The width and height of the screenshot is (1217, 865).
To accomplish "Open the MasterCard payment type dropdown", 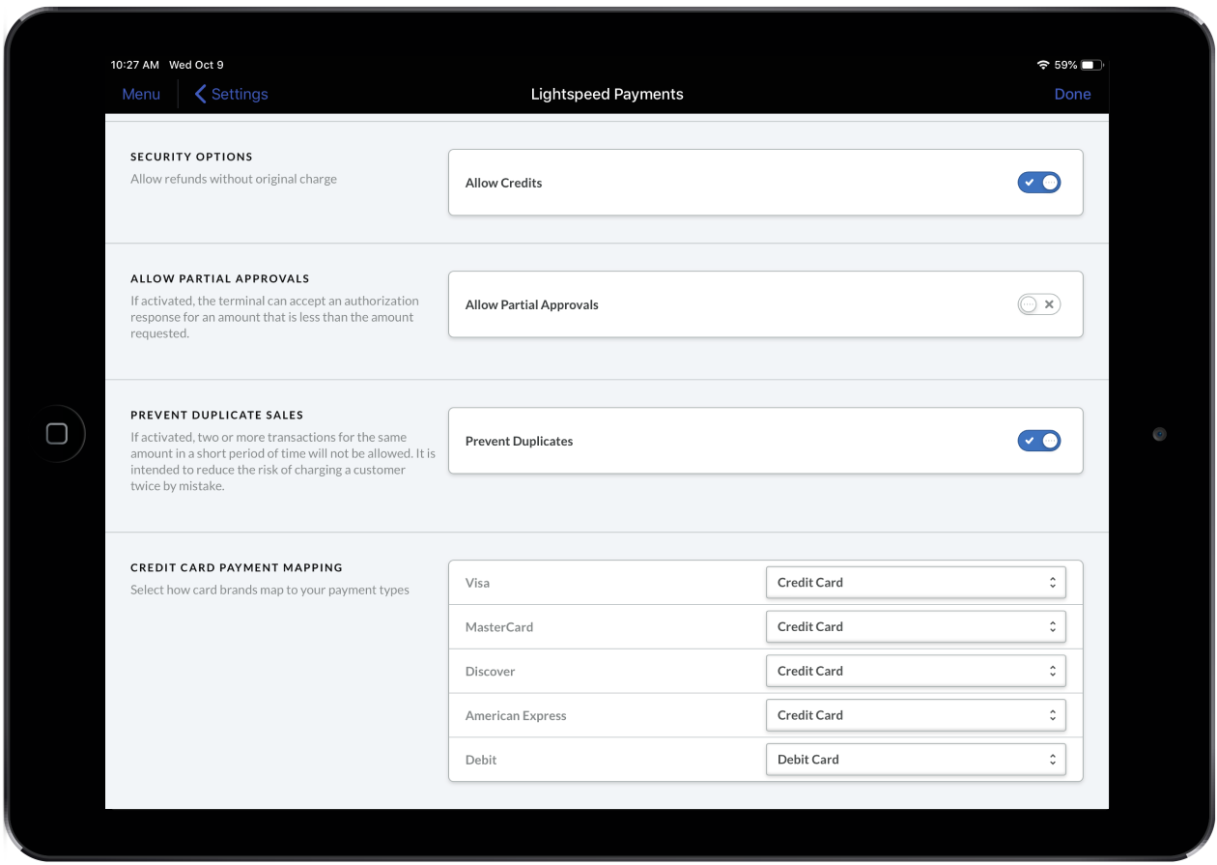I will pos(916,626).
